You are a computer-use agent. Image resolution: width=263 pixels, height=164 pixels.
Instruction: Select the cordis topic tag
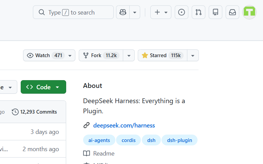point(129,140)
